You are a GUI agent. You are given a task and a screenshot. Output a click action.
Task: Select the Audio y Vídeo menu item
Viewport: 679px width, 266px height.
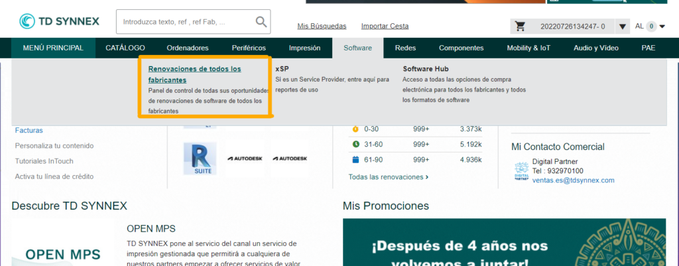[596, 48]
